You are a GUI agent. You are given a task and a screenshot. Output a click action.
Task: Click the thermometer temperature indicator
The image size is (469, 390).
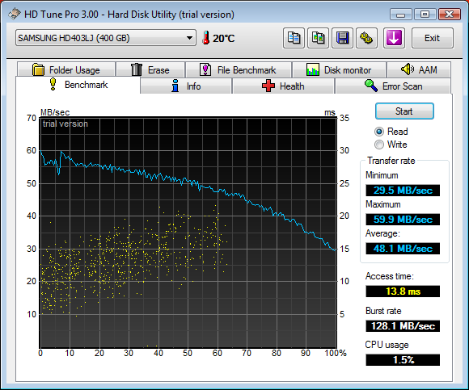[218, 38]
